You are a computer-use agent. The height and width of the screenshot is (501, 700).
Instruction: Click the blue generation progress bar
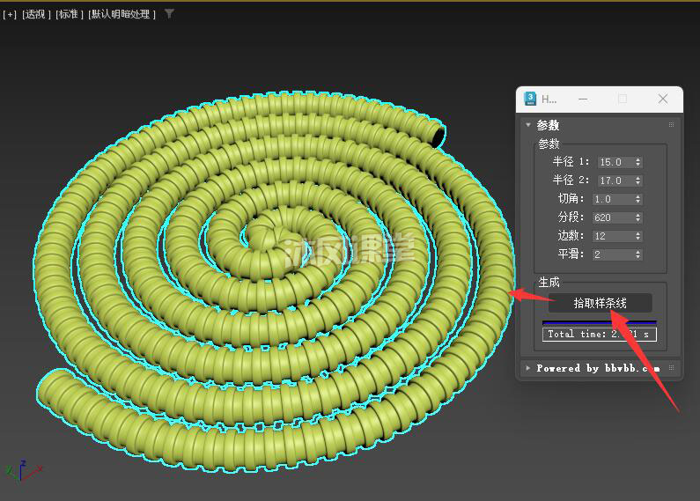pyautogui.click(x=599, y=322)
